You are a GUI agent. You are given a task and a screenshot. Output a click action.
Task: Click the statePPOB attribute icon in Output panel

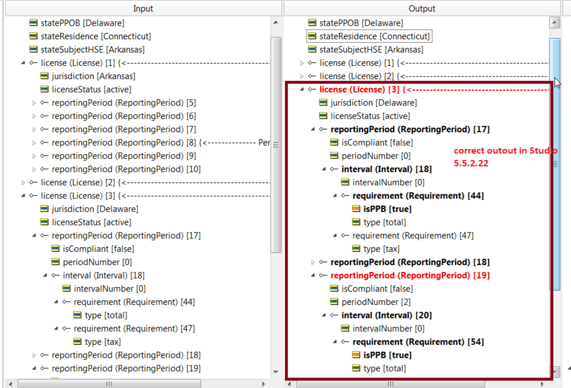click(312, 23)
